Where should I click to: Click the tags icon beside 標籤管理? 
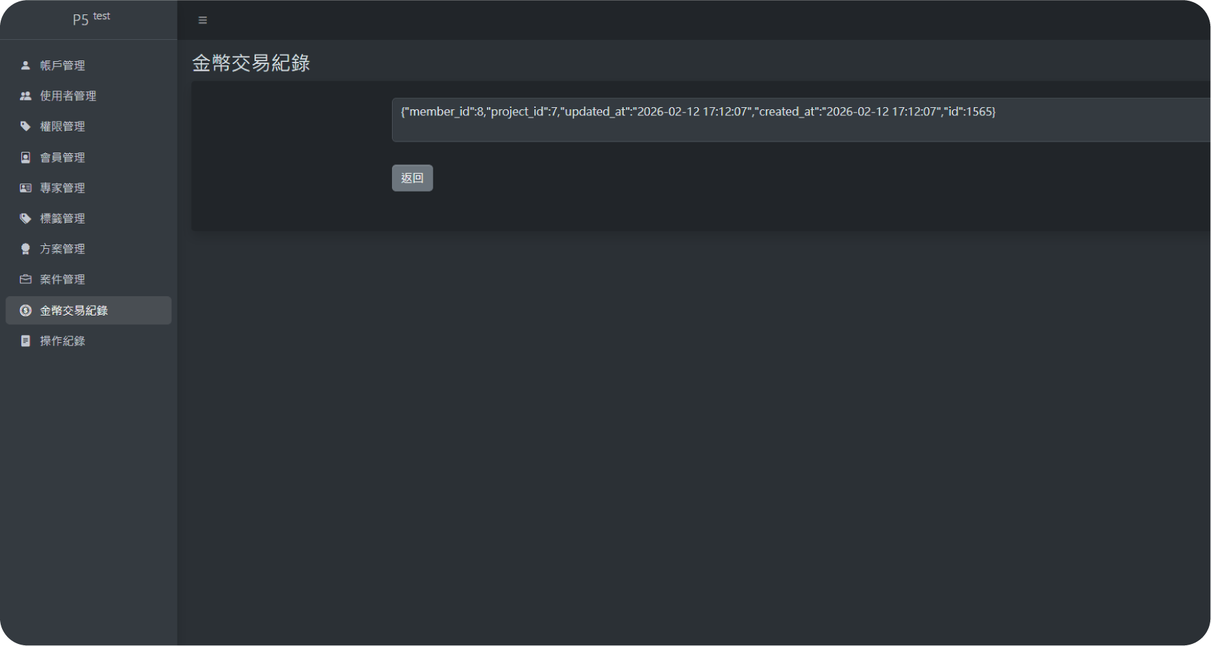pos(25,219)
